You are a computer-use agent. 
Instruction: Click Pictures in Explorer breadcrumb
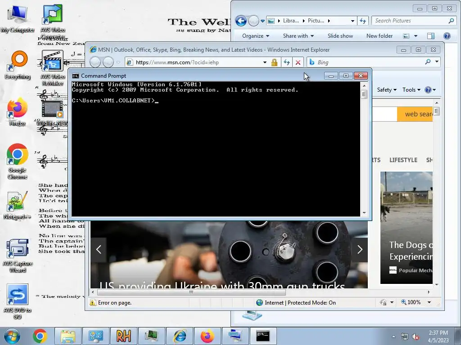(x=316, y=21)
